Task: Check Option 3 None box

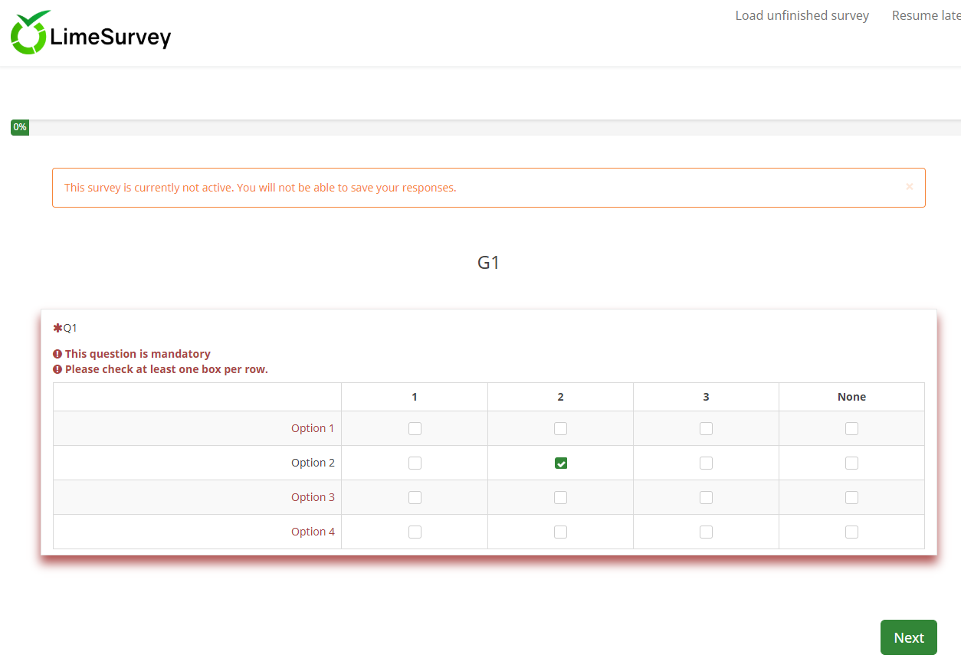Action: (851, 497)
